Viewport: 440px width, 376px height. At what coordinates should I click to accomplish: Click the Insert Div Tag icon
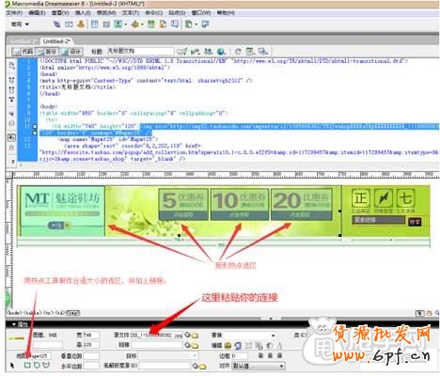point(106,24)
